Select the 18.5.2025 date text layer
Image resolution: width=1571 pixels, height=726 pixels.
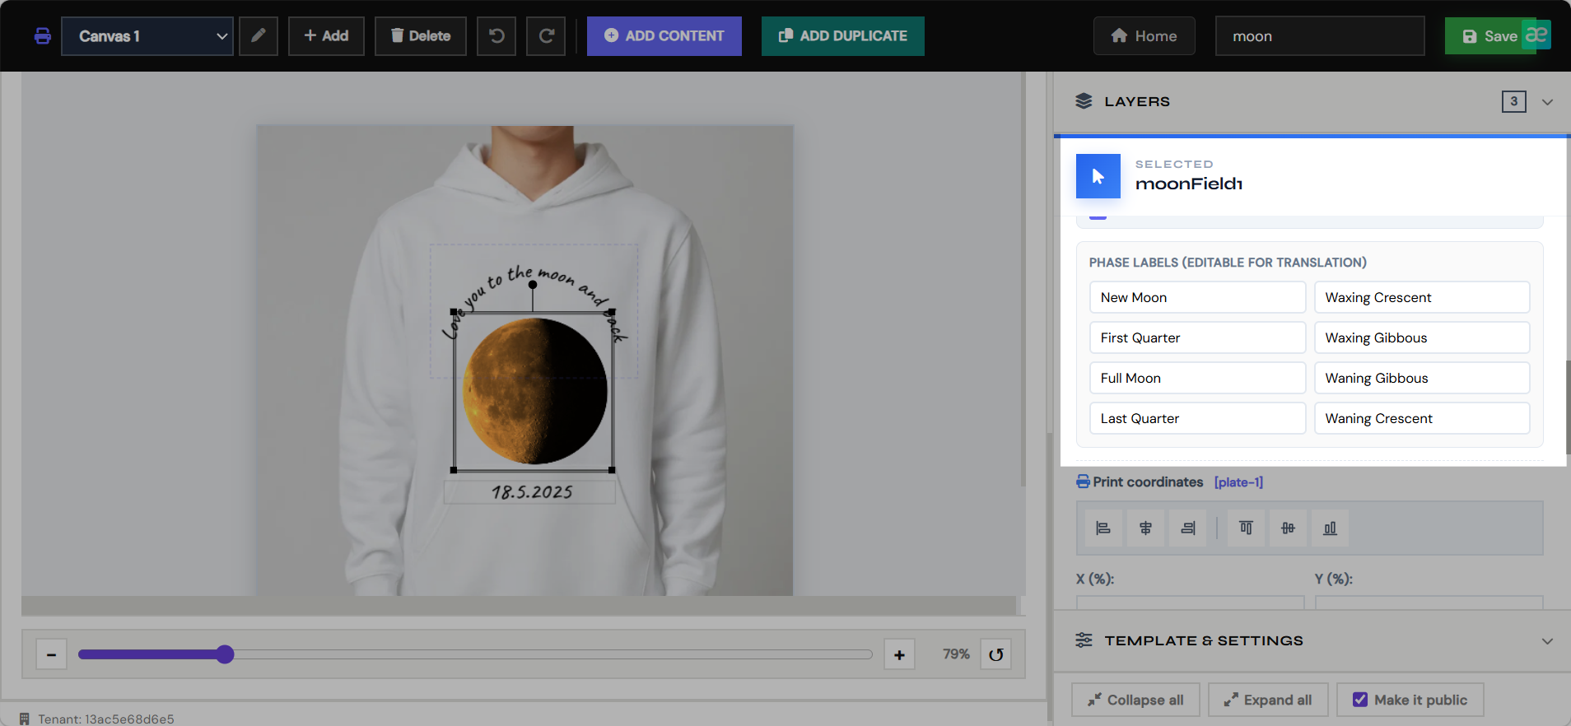[531, 492]
